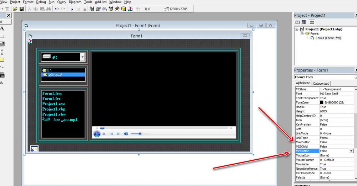This screenshot has height=186, width=357.
Task: Select the MaxButton property row
Action: point(325,142)
